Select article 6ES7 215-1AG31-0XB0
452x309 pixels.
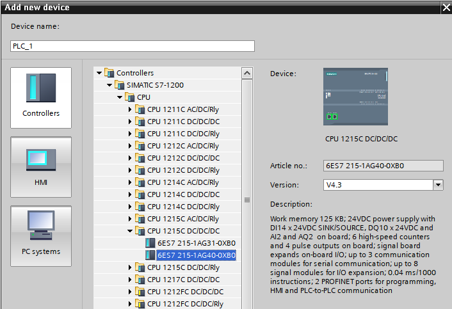197,243
